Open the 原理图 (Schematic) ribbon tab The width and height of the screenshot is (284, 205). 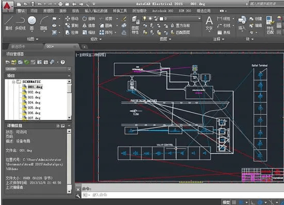[48, 11]
